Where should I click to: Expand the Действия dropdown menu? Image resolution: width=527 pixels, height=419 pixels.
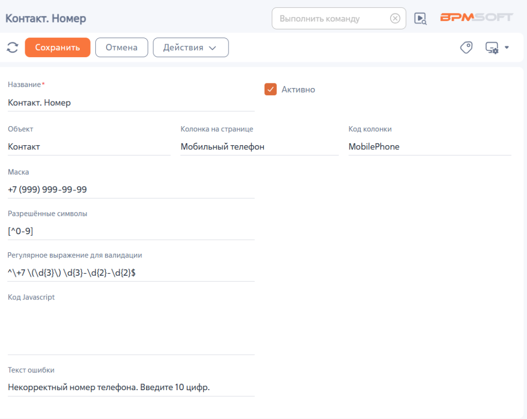[x=190, y=47]
